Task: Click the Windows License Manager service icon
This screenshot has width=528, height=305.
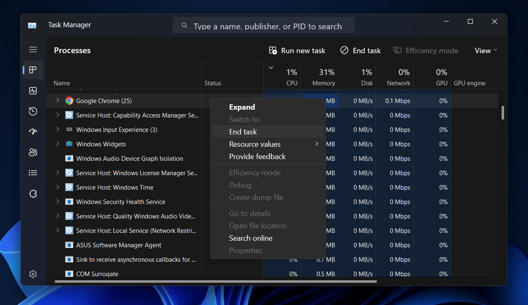Action: click(x=69, y=173)
